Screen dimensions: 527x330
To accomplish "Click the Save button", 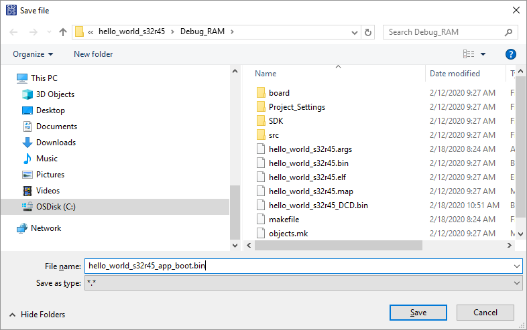I will point(418,313).
